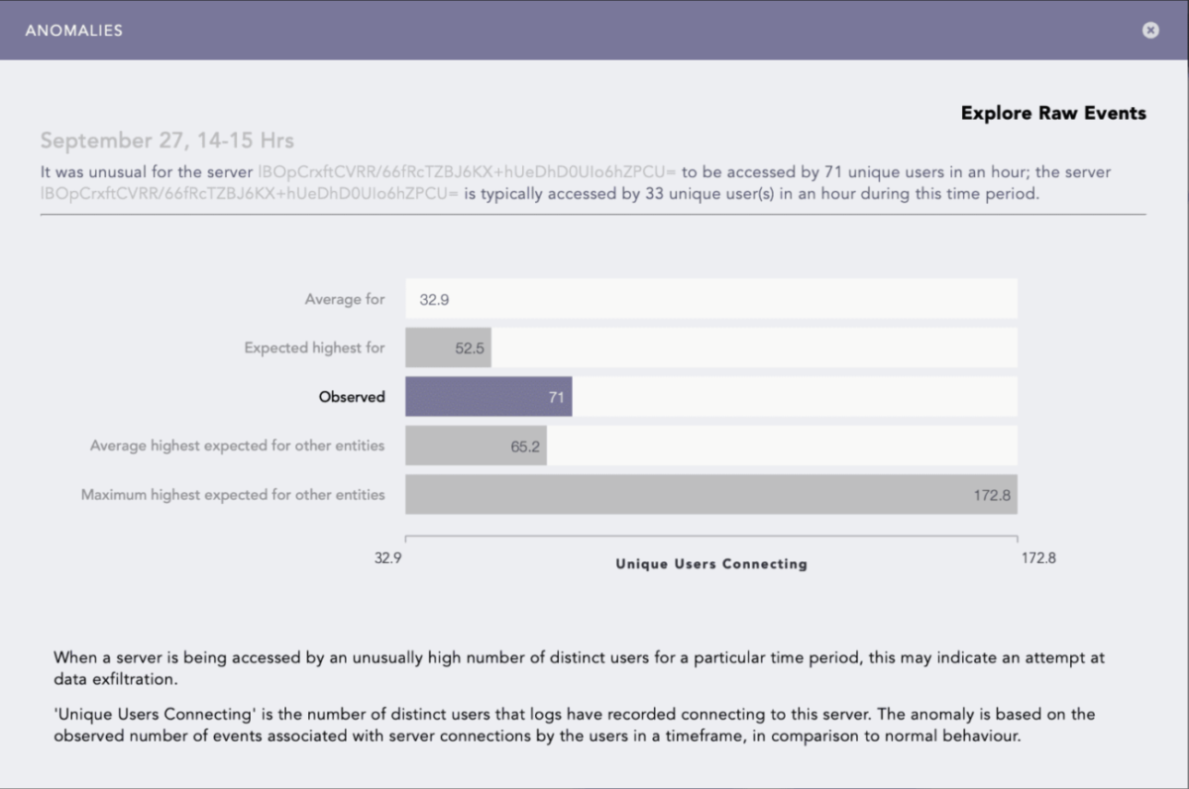Click the Expected highest for row label
This screenshot has height=789, width=1189.
point(315,347)
